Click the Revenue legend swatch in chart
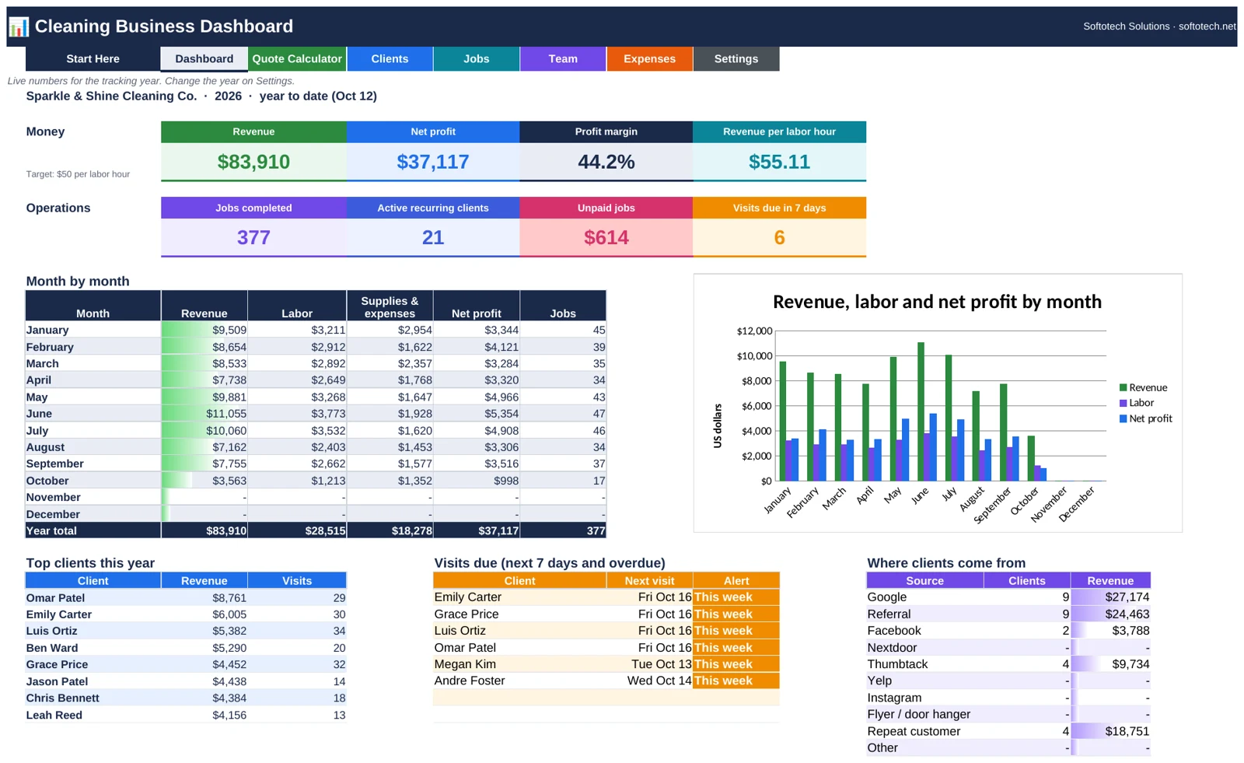 point(1123,387)
